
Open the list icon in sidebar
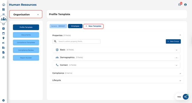(3, 14)
